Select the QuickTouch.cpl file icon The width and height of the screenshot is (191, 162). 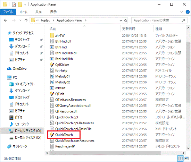52,117
